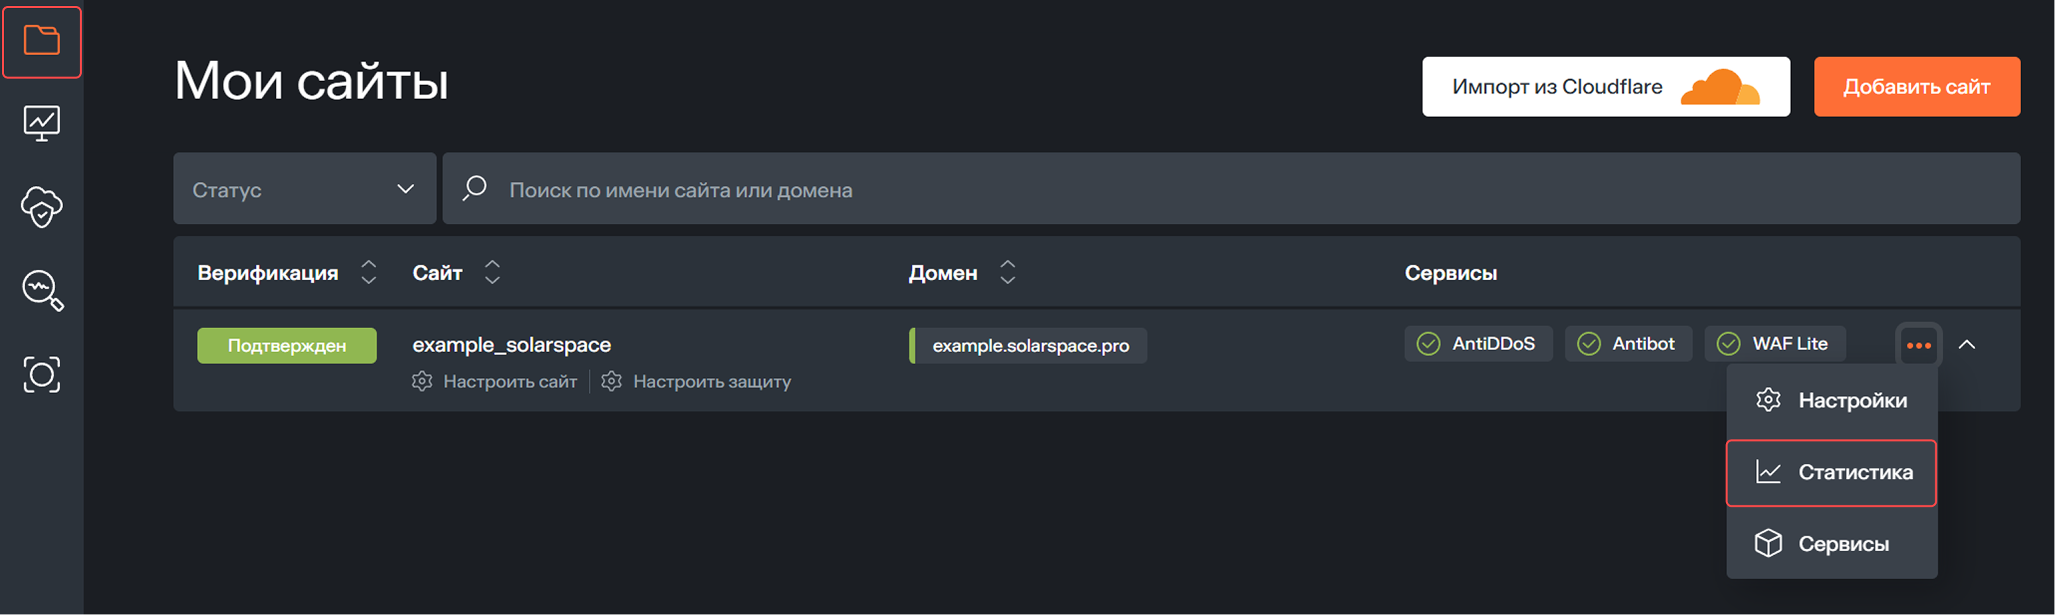2055x615 pixels.
Task: Toggle the AntiDDoS service badge
Action: 1478,344
